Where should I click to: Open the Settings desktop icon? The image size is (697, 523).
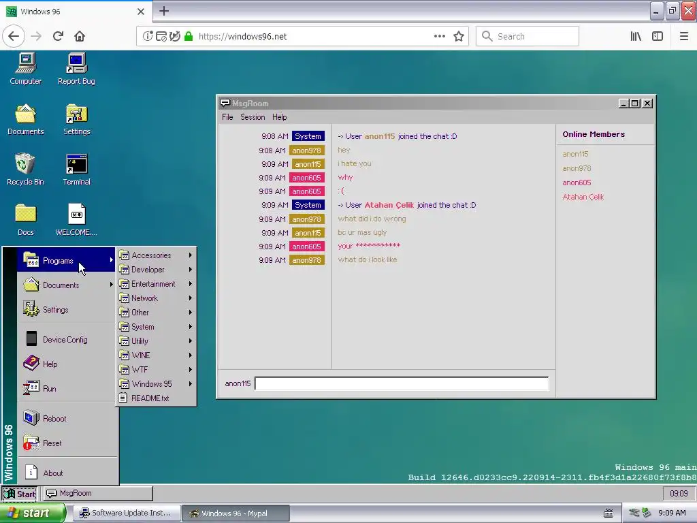coord(76,119)
